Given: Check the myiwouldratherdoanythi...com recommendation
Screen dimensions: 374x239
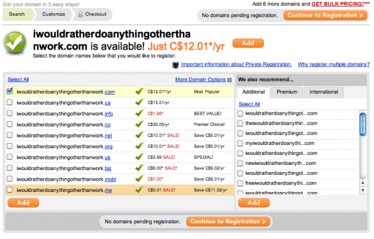Looking at the screenshot, I should tap(240, 144).
